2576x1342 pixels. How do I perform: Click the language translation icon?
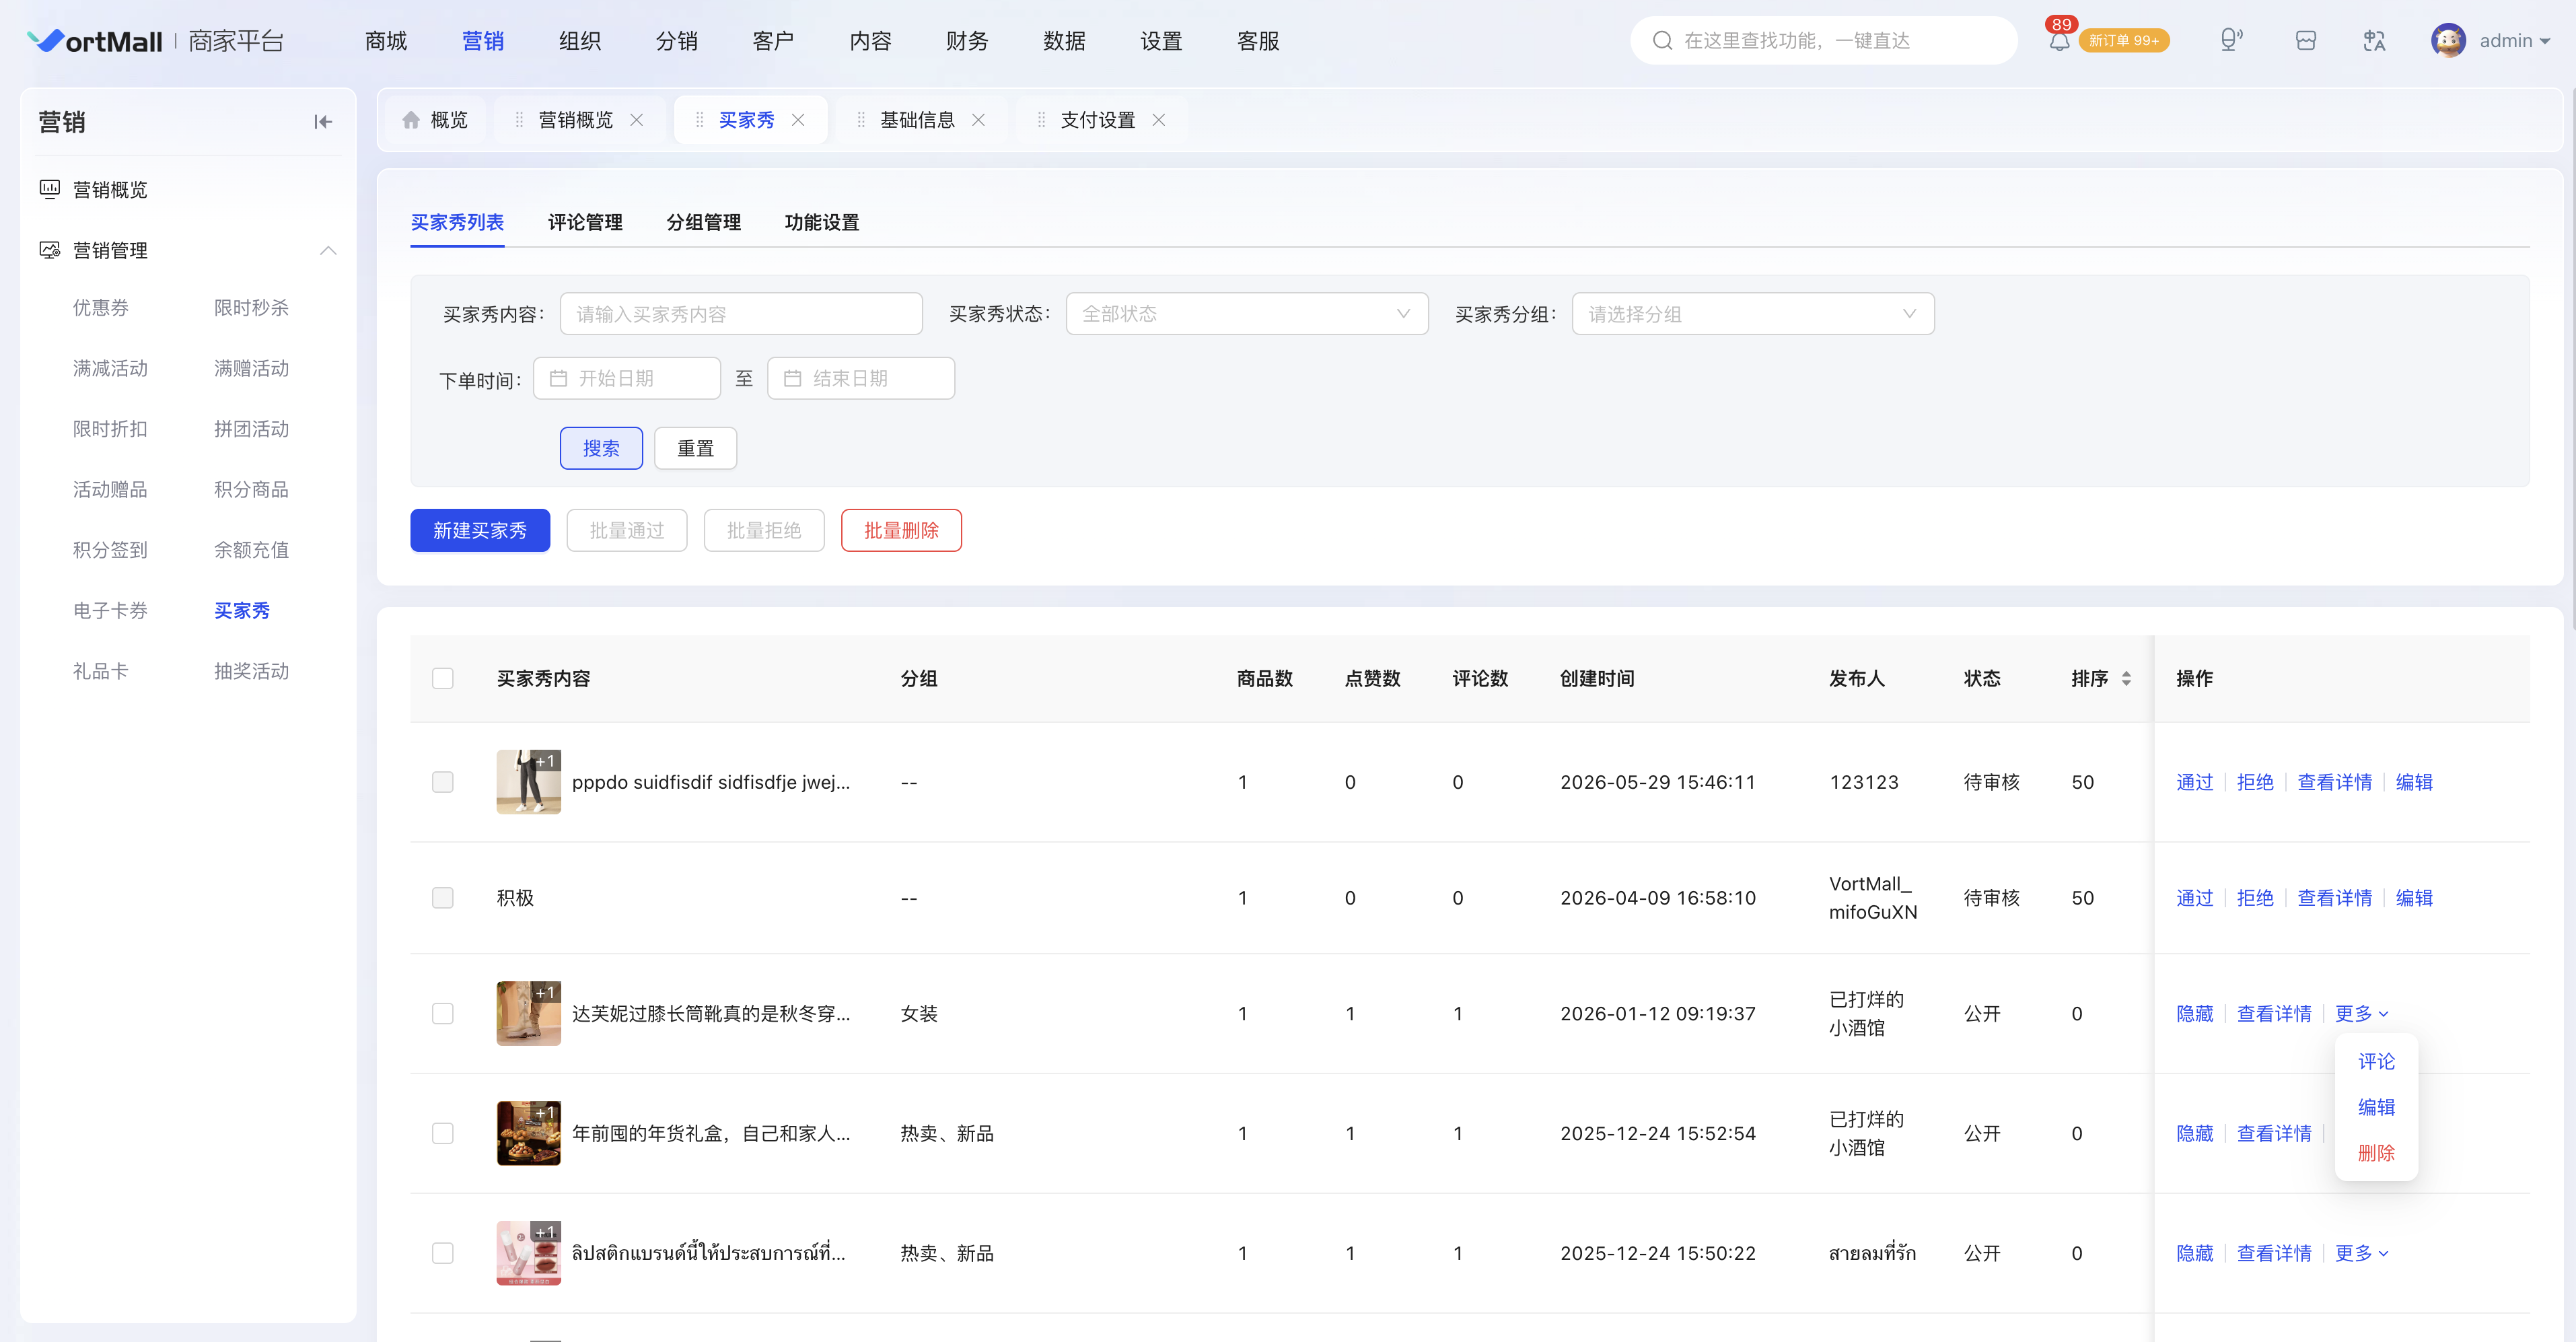[x=2374, y=41]
